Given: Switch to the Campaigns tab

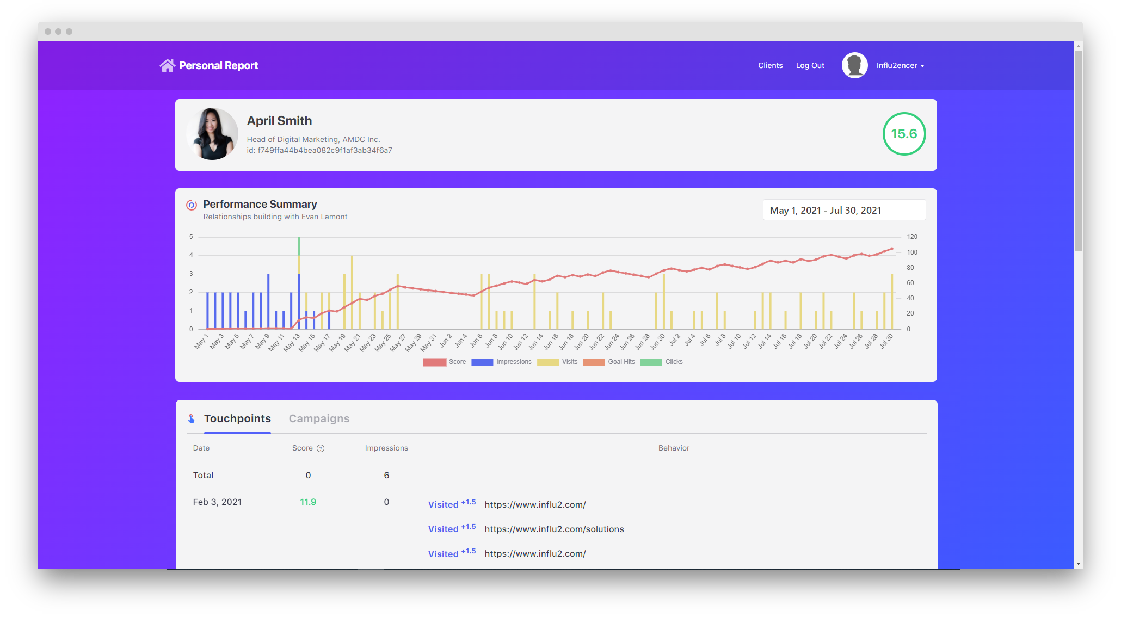Looking at the screenshot, I should [x=319, y=418].
